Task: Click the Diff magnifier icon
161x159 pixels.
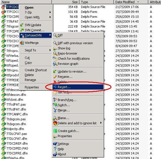Action: 55,36
